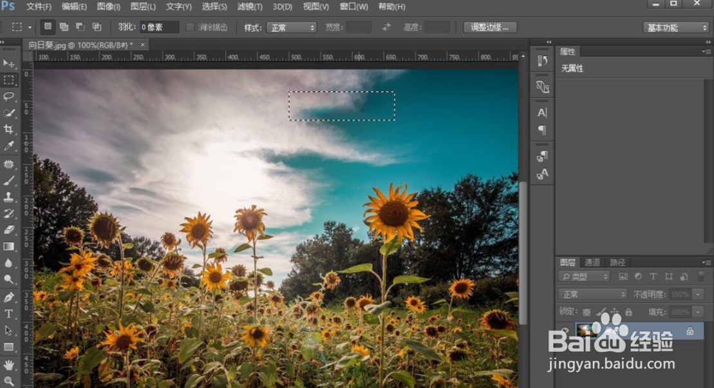Select the Pen tool
Viewport: 714px width, 388px height.
(8, 298)
